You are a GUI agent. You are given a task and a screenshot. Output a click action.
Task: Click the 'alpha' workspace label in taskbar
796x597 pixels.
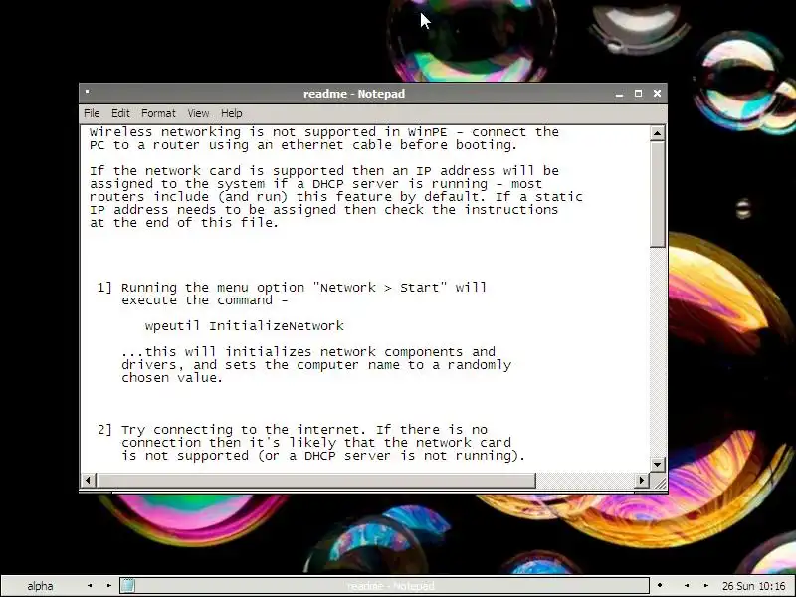click(40, 586)
